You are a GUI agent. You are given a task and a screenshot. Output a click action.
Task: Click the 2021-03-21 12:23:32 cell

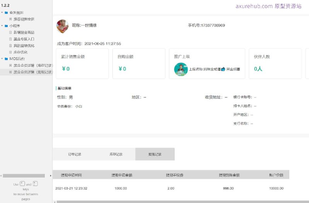pyautogui.click(x=71, y=188)
